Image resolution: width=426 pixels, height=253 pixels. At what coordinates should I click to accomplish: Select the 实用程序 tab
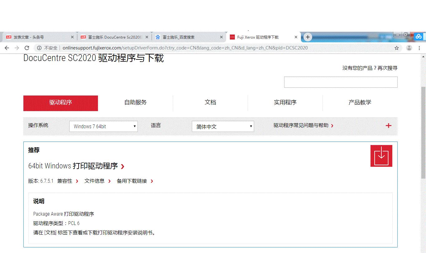[x=285, y=102]
